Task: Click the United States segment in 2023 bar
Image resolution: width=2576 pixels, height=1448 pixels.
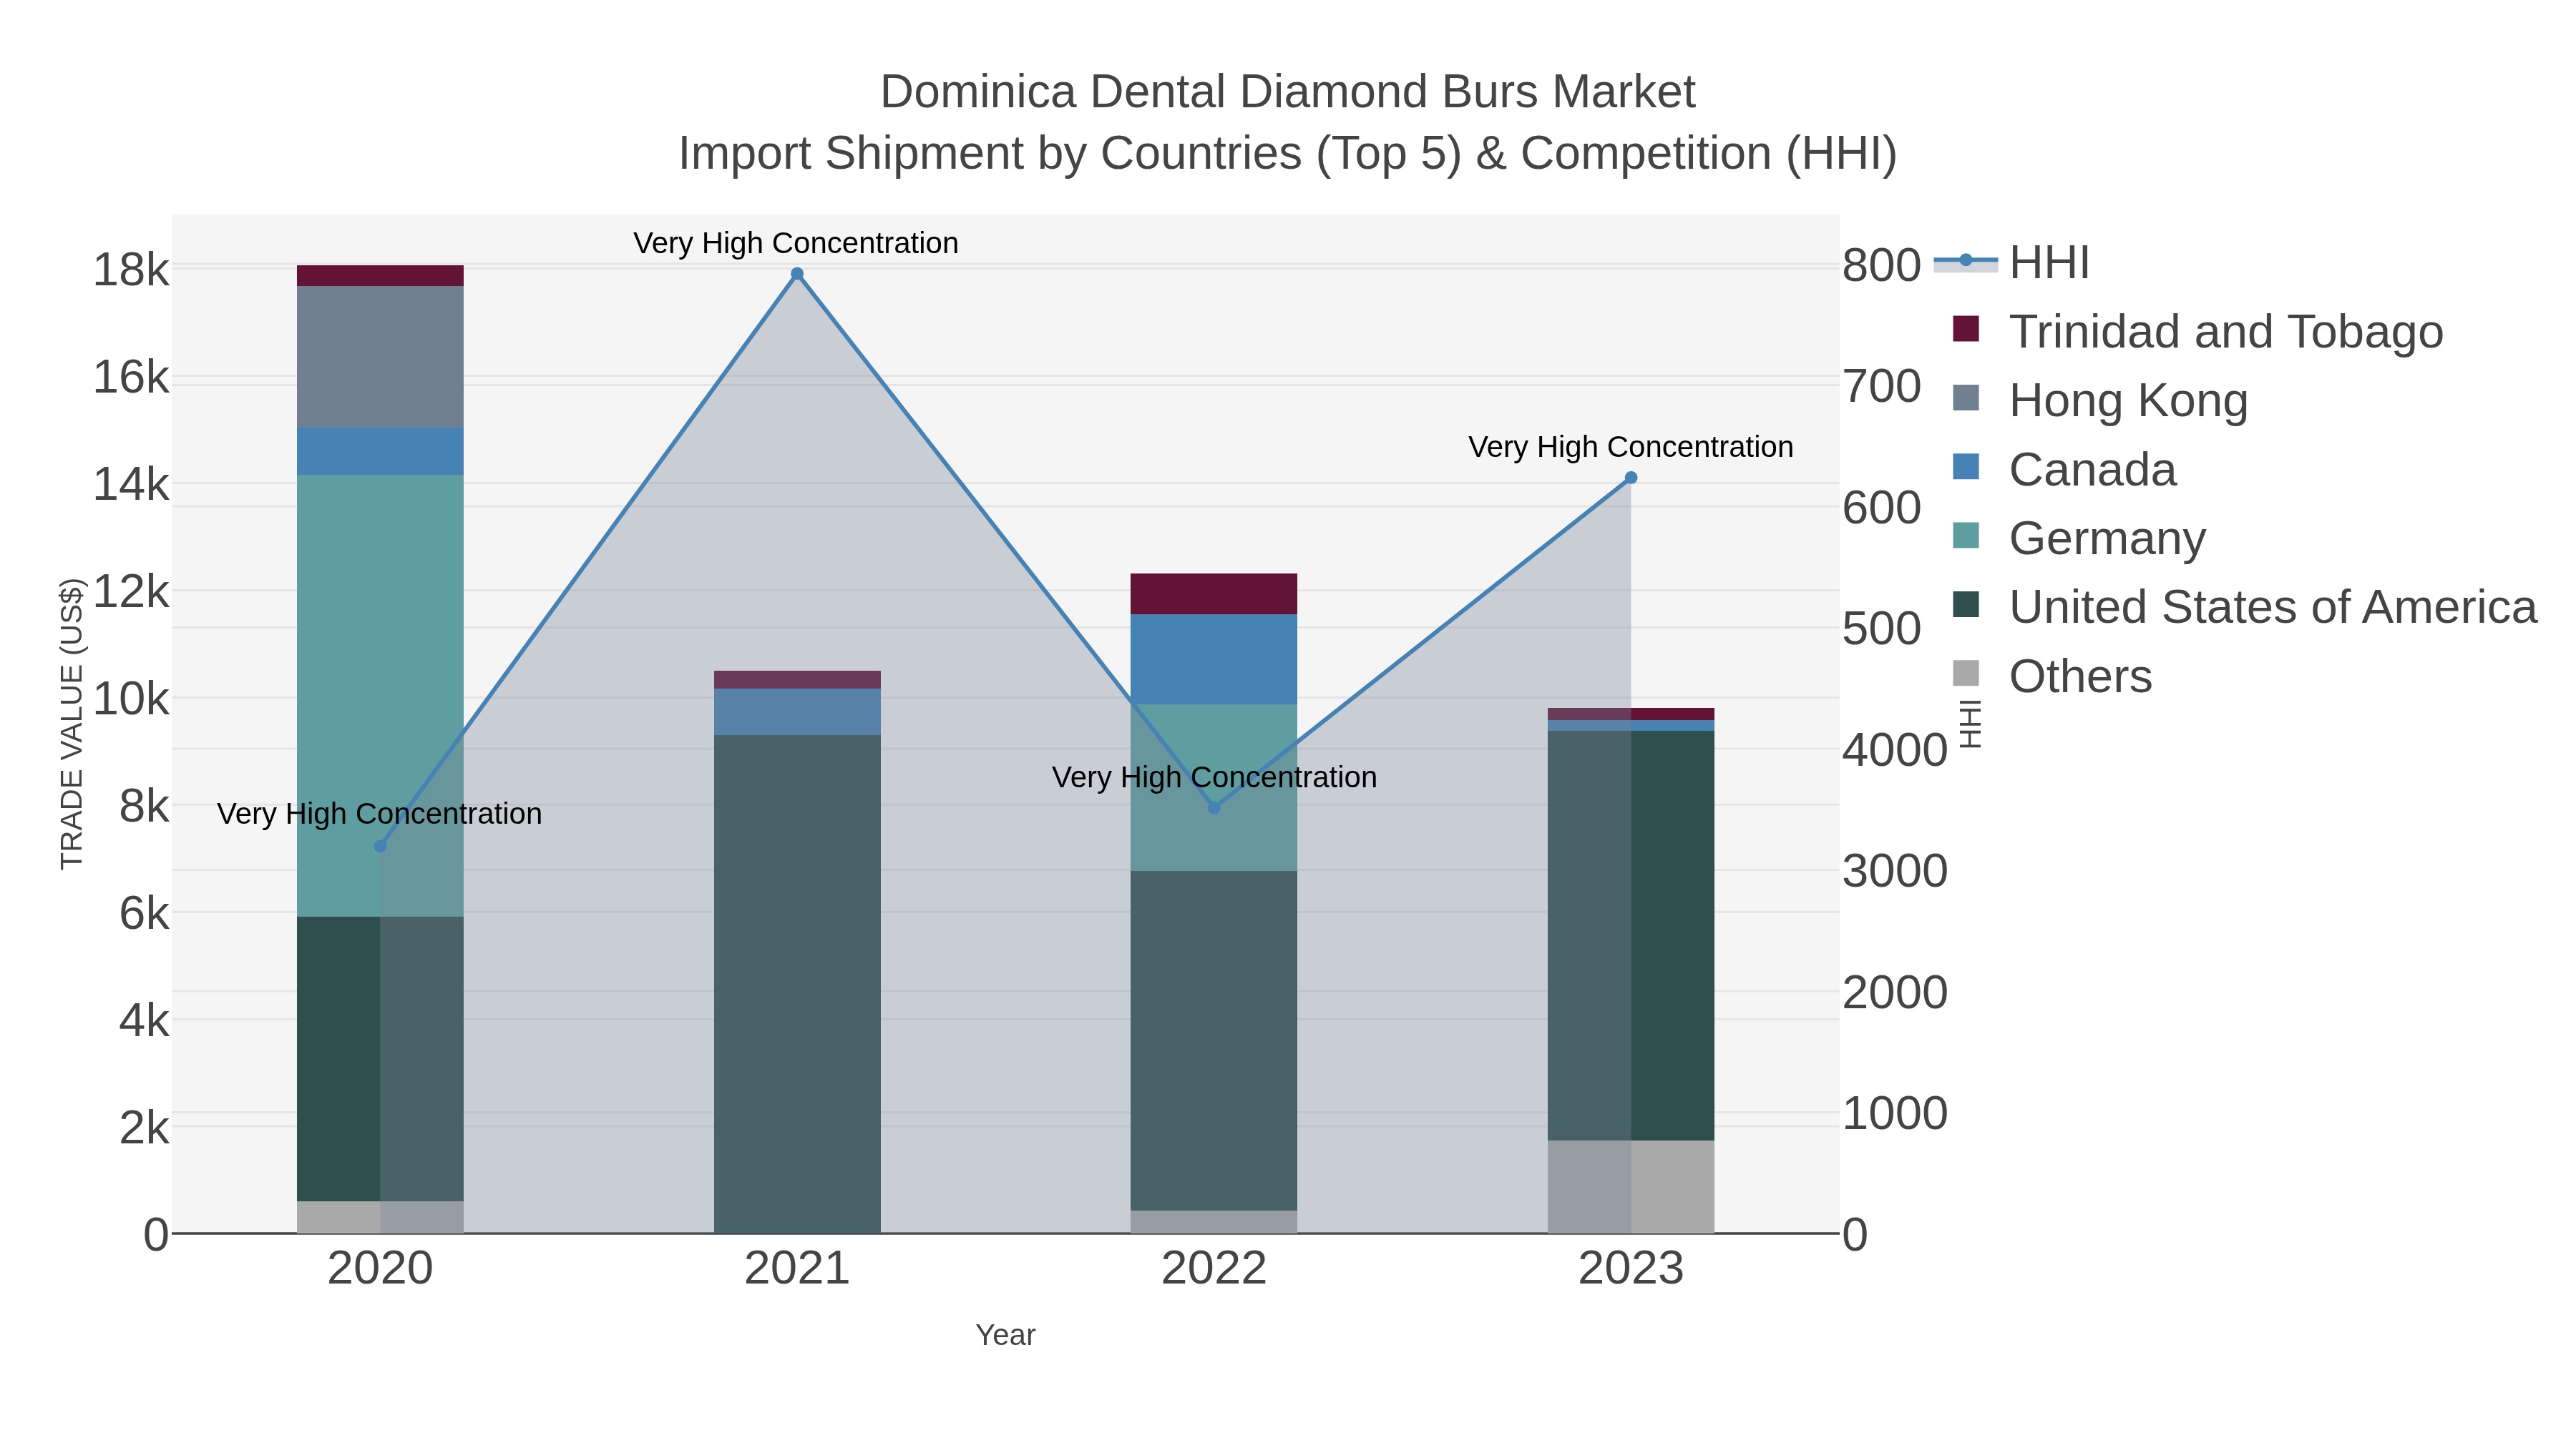Action: click(1631, 935)
